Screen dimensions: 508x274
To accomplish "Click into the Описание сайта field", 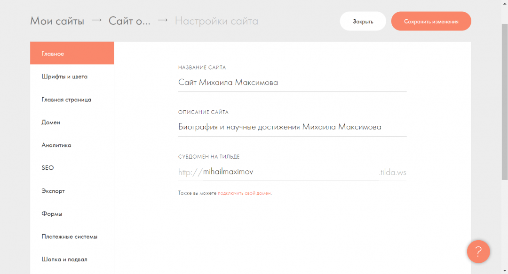I will [292, 127].
